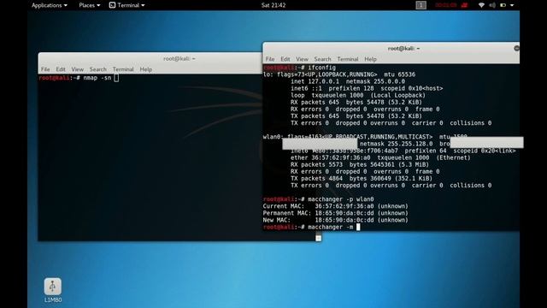Click the 'Current MAC' line
547x308 pixels.
pos(335,206)
